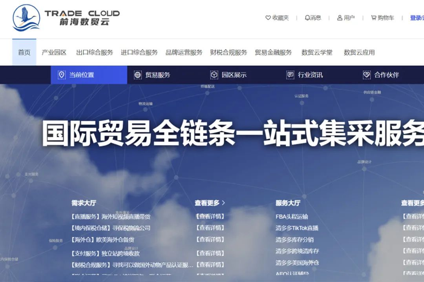Click the location pin icon for 当前位置
424x282 pixels.
pyautogui.click(x=62, y=75)
